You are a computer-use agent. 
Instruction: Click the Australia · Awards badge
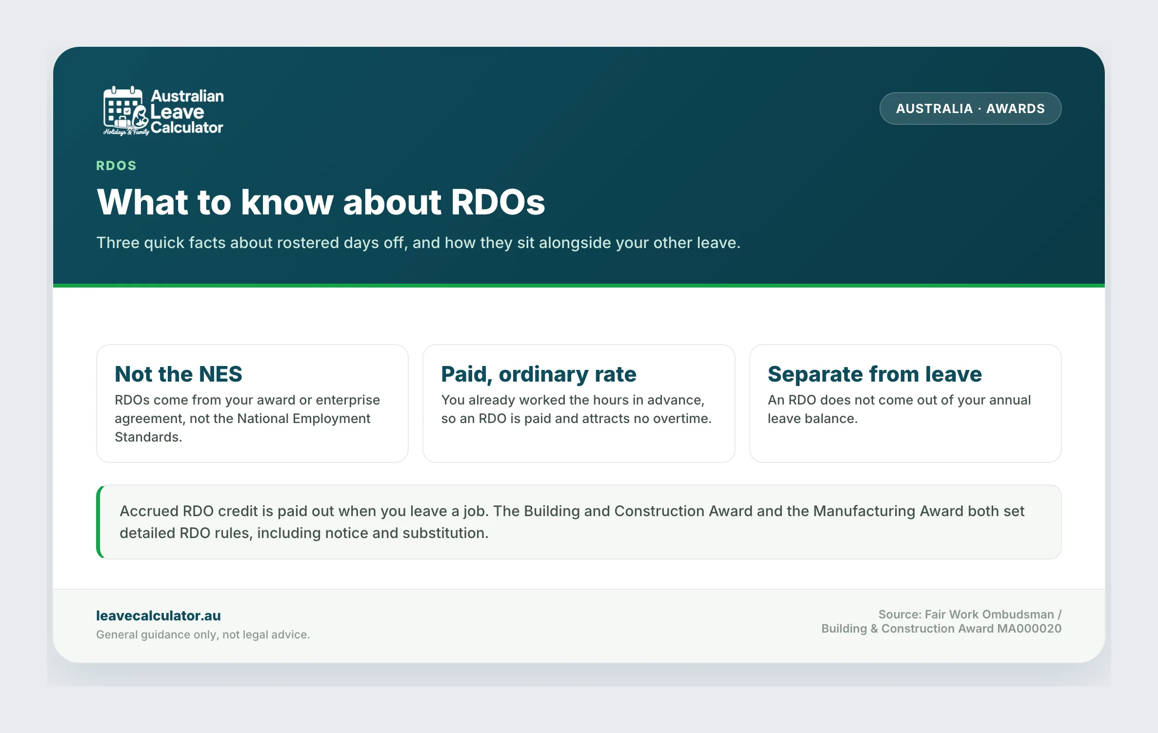[970, 109]
